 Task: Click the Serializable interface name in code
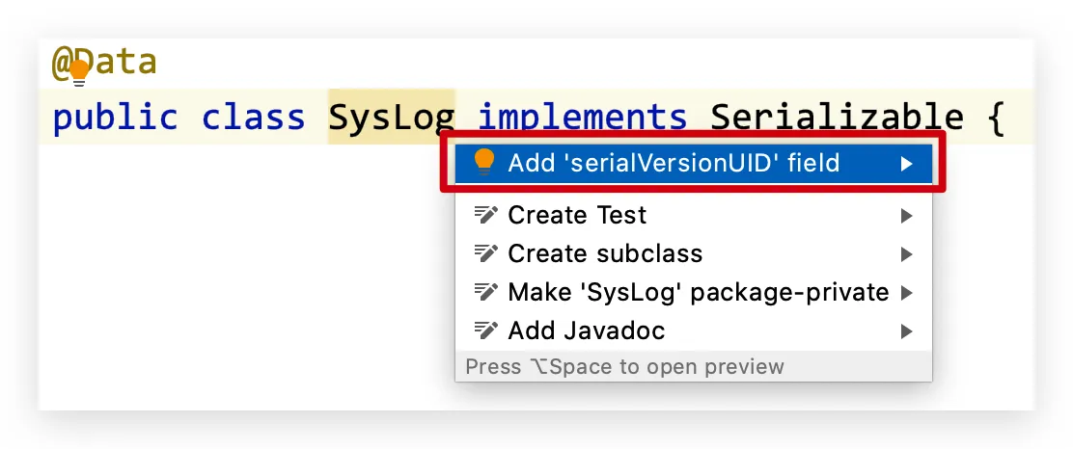click(x=837, y=117)
